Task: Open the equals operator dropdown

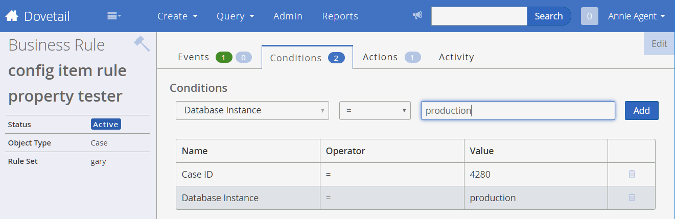Action: click(x=375, y=110)
